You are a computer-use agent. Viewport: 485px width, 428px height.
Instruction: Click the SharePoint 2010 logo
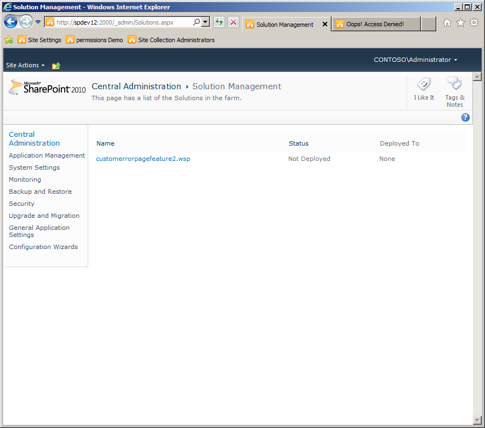[47, 88]
